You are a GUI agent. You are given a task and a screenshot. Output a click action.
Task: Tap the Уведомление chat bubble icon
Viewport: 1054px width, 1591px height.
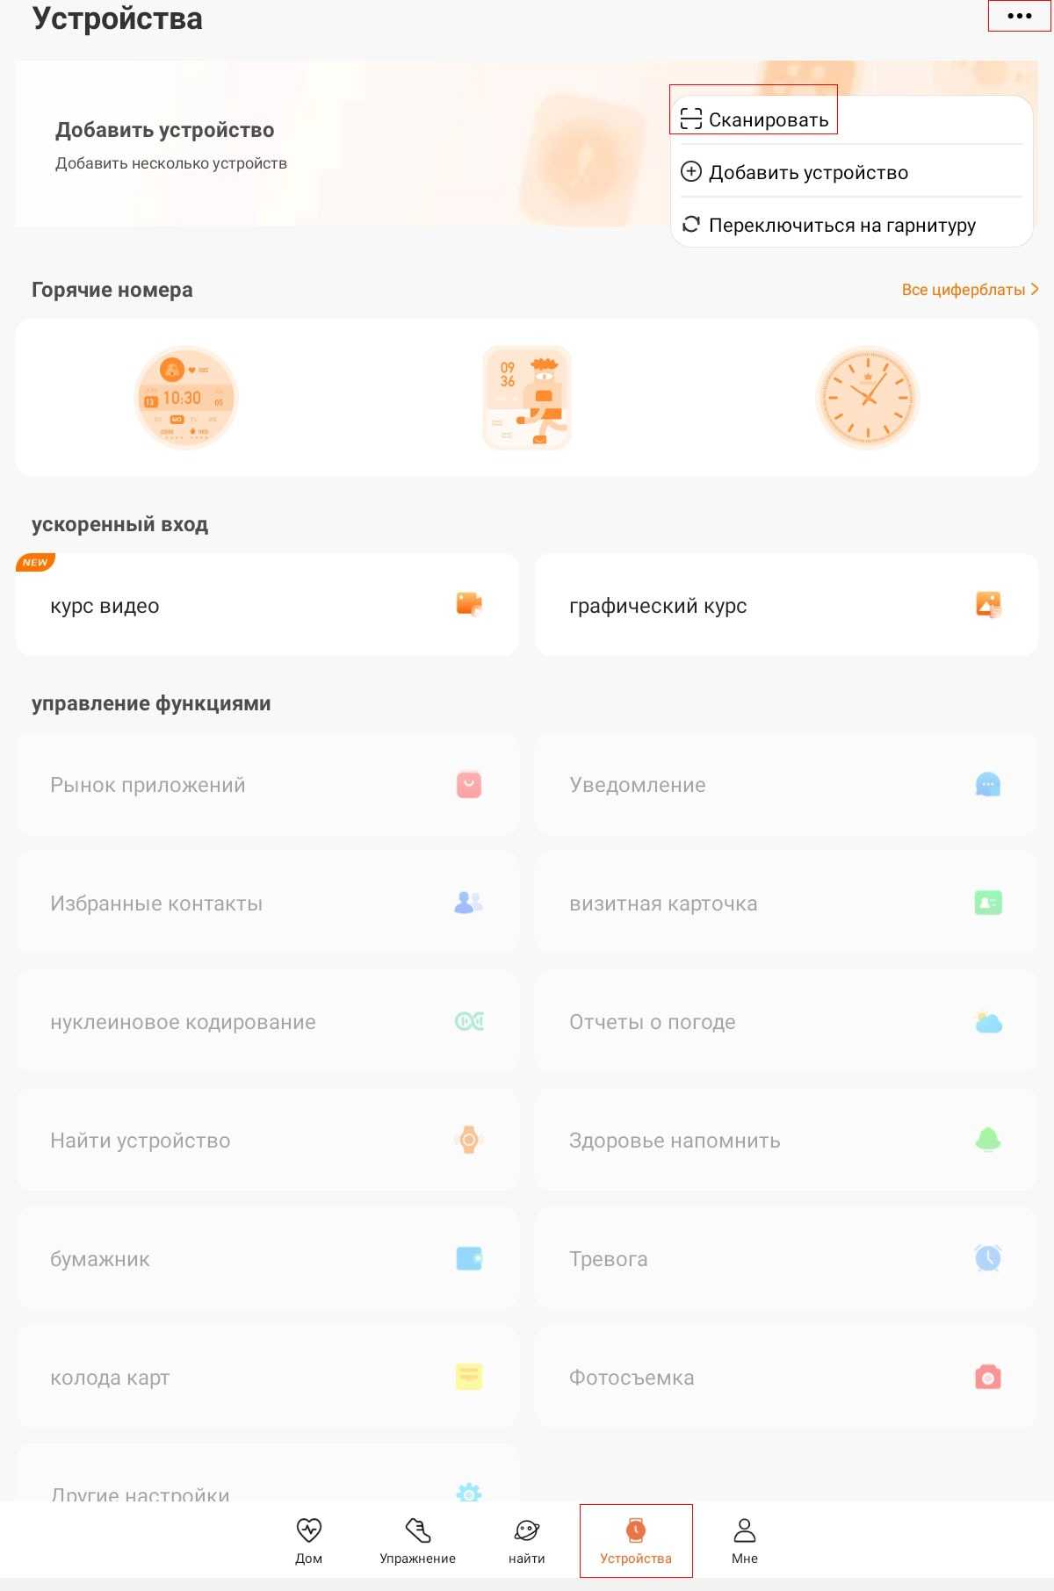tap(988, 784)
